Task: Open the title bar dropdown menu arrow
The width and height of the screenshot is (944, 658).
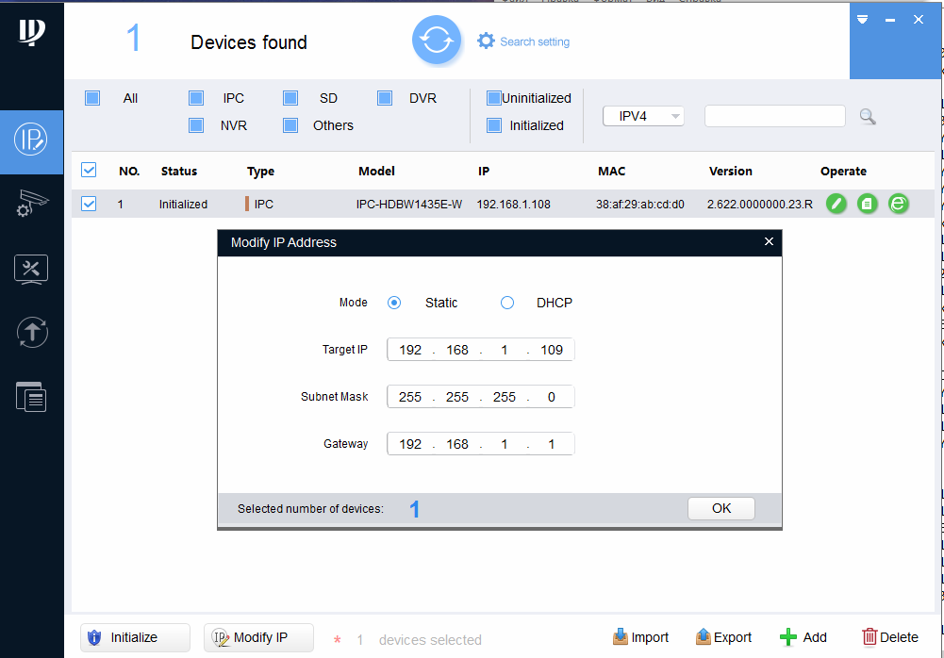Action: [863, 20]
